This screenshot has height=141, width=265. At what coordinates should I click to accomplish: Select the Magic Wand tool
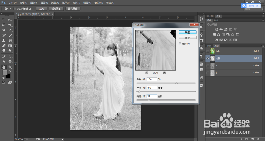tap(10, 25)
